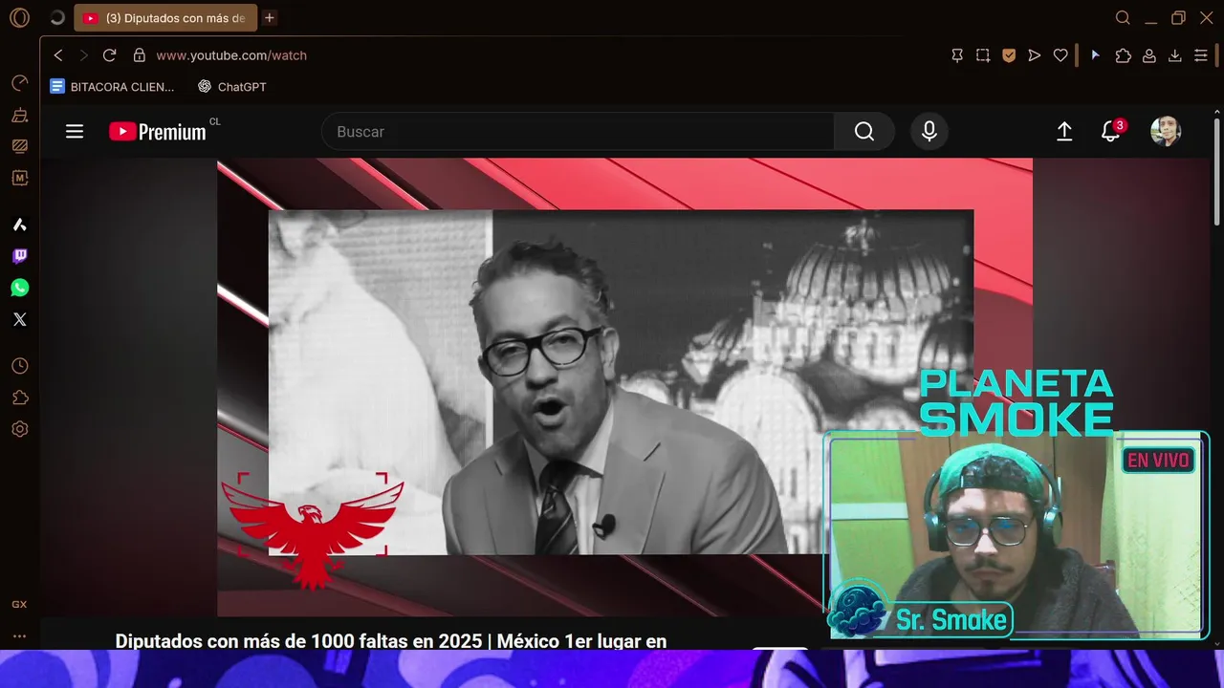Select the Diputados YouTube tab
The width and height of the screenshot is (1224, 688).
pyautogui.click(x=166, y=17)
